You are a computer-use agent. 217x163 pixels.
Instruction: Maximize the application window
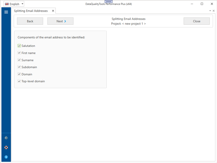click(x=202, y=4)
